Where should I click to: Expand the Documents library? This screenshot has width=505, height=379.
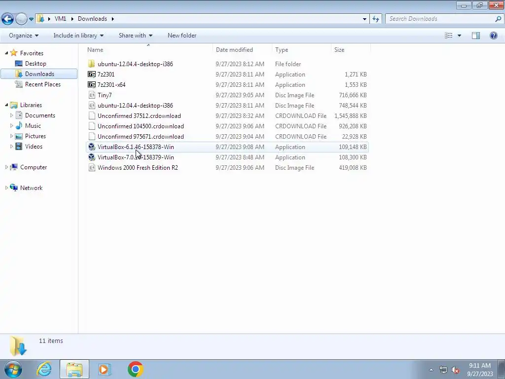pyautogui.click(x=12, y=115)
